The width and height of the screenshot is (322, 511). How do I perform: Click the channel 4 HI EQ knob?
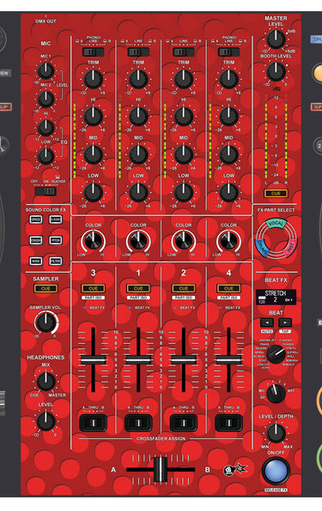(228, 117)
